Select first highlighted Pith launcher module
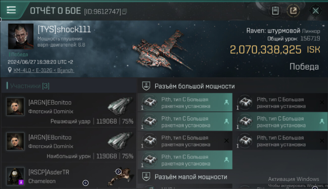The image size is (328, 189). 185,102
